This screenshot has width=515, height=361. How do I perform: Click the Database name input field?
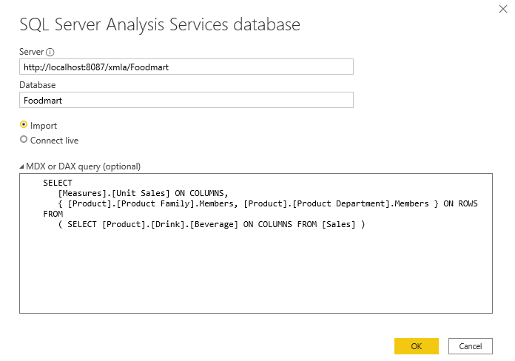[186, 100]
